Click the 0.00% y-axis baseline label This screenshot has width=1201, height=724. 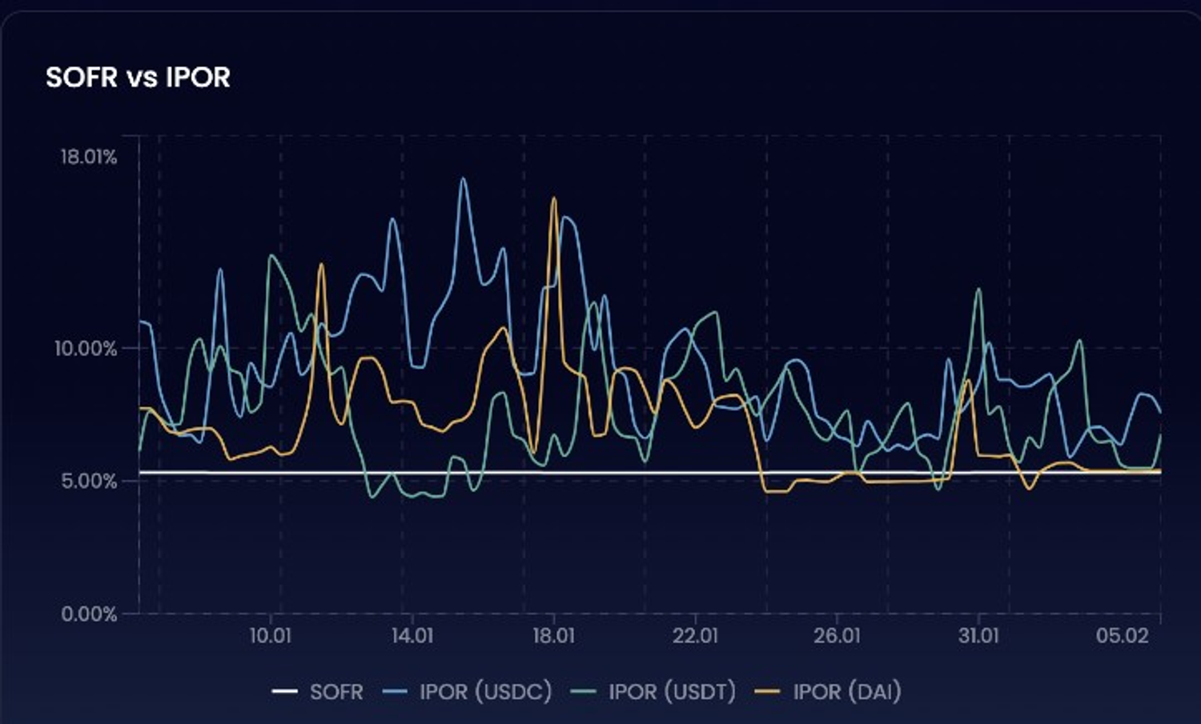tap(89, 614)
